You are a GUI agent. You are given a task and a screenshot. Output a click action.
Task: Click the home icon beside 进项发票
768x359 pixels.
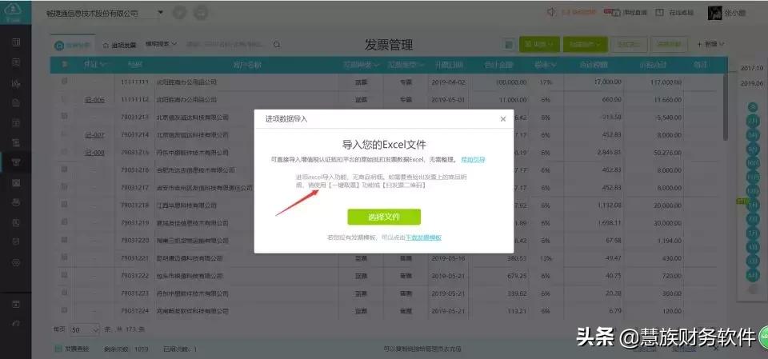[106, 45]
